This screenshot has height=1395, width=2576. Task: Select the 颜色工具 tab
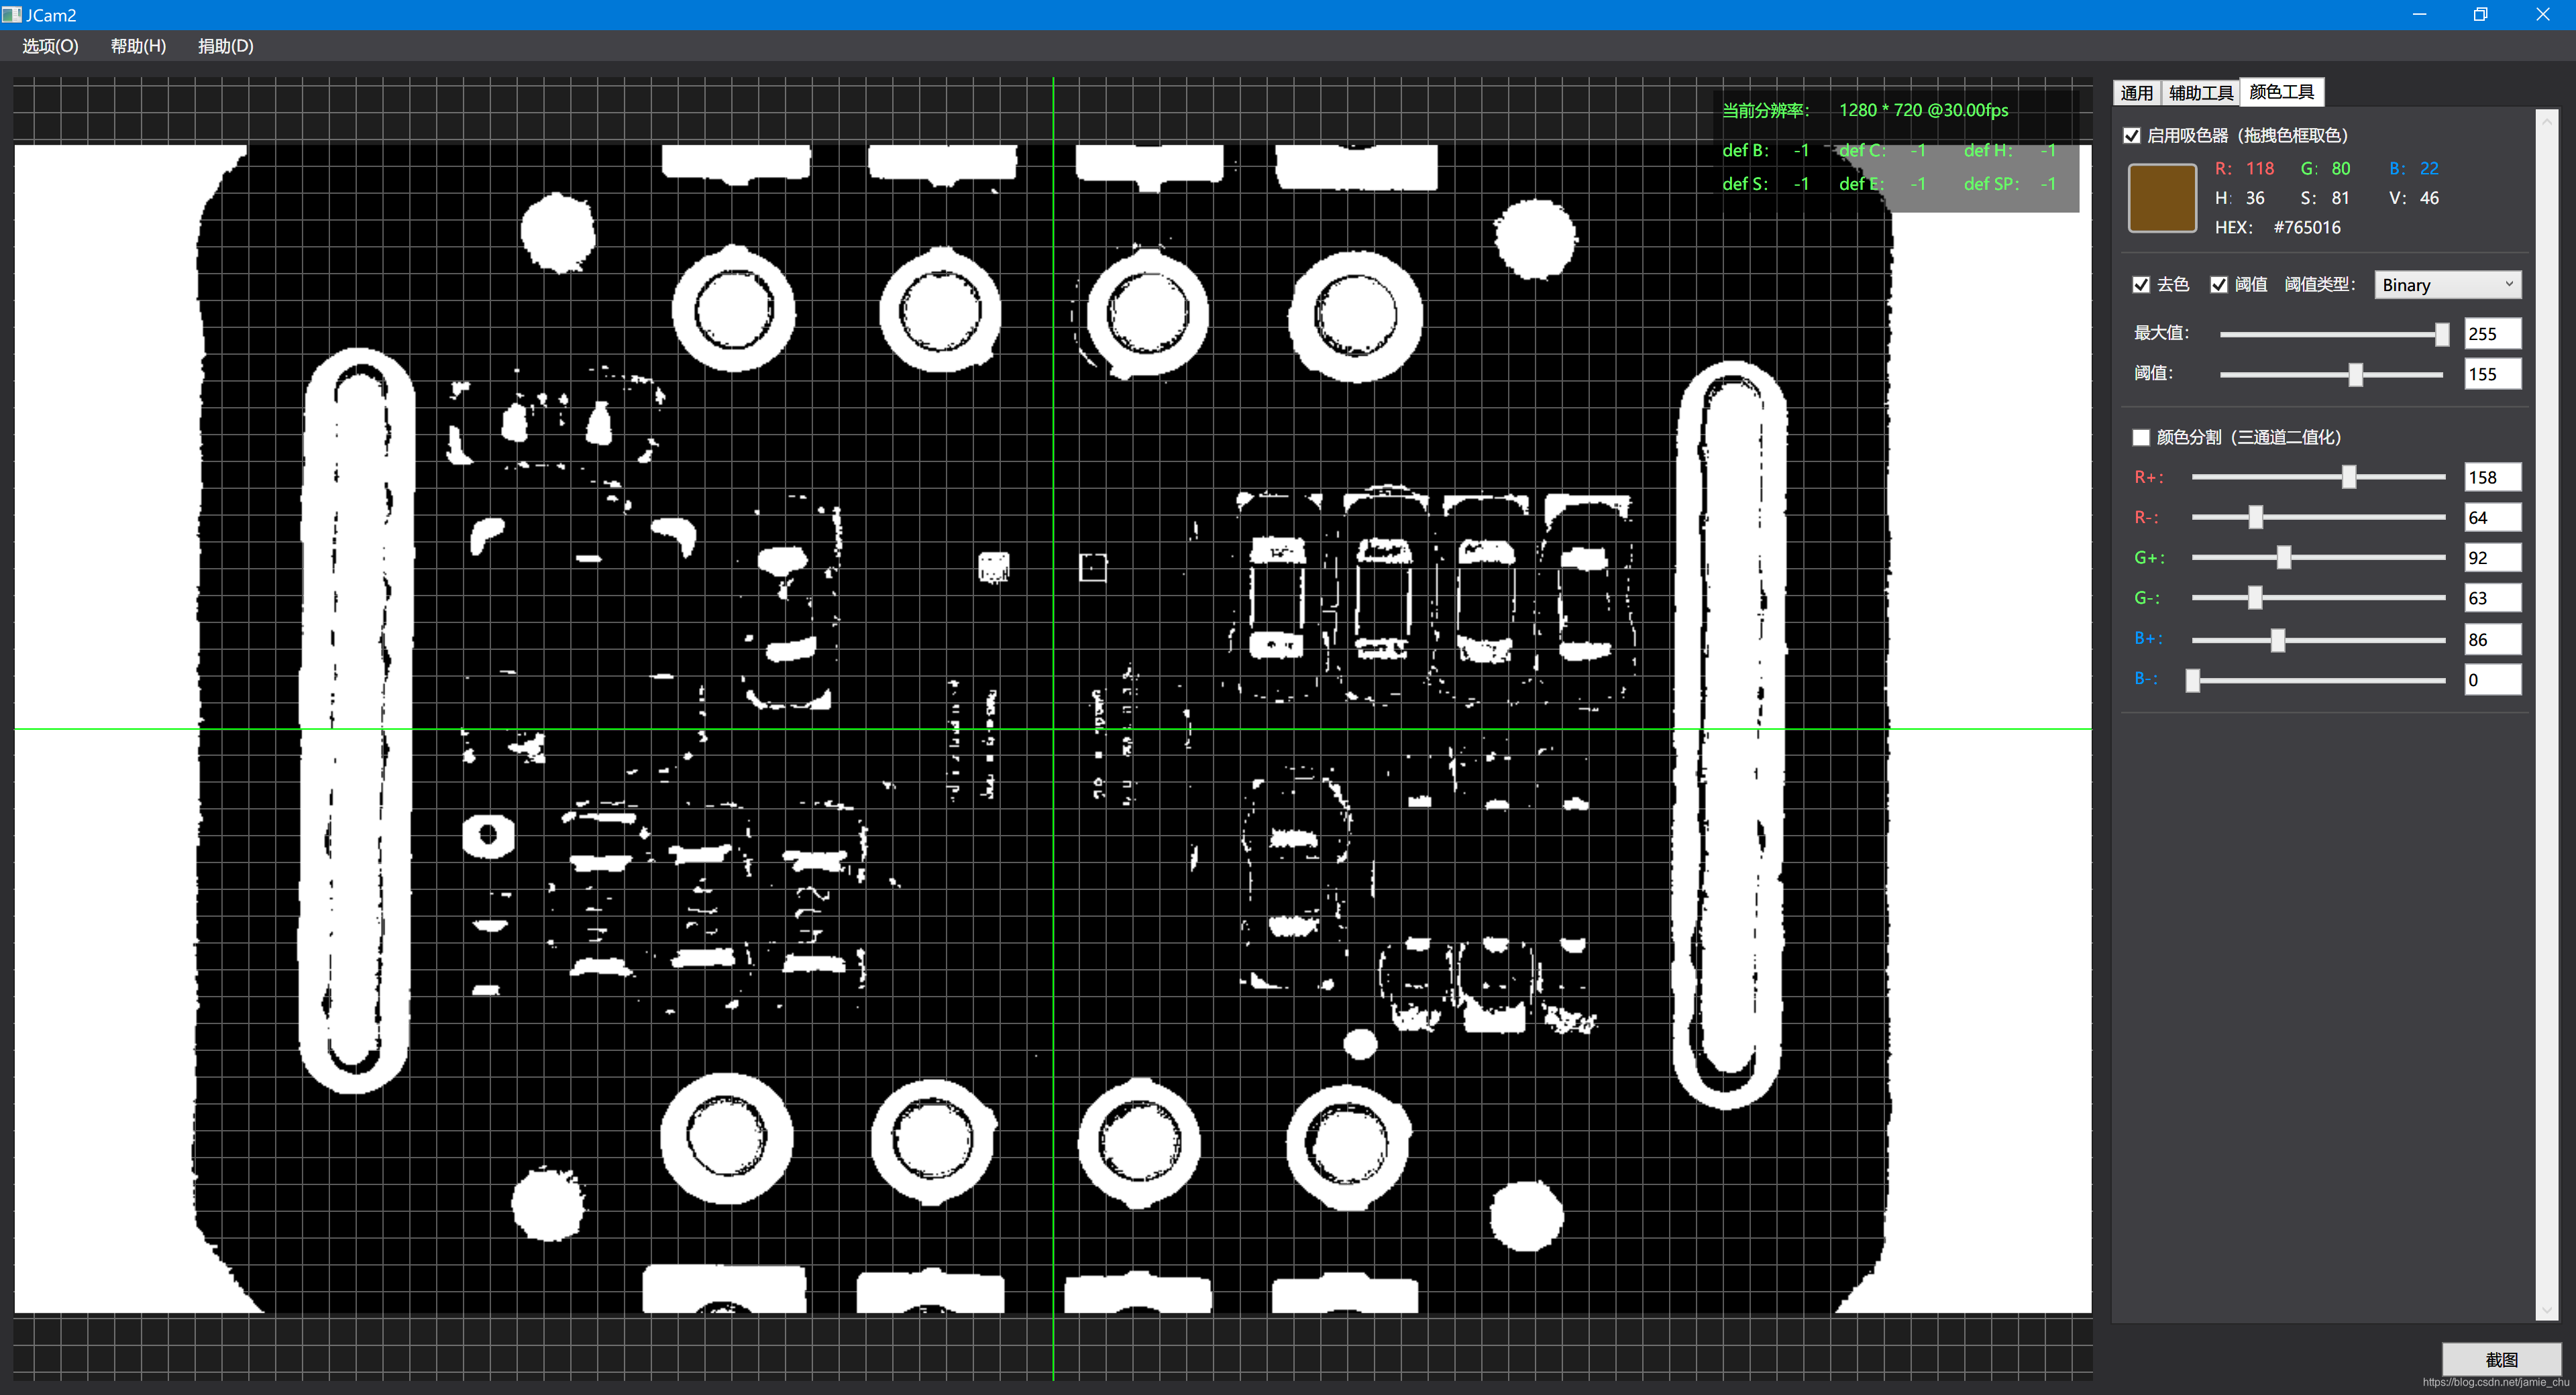coord(2281,92)
